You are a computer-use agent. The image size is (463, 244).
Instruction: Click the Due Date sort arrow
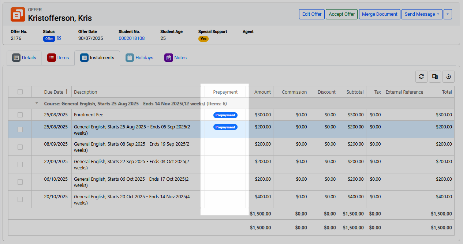click(x=67, y=92)
